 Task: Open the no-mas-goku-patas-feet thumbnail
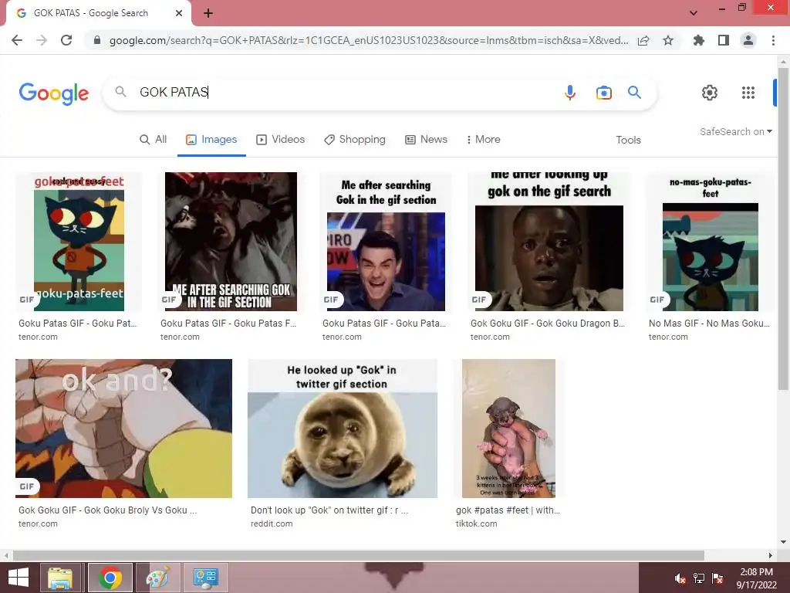pyautogui.click(x=710, y=242)
